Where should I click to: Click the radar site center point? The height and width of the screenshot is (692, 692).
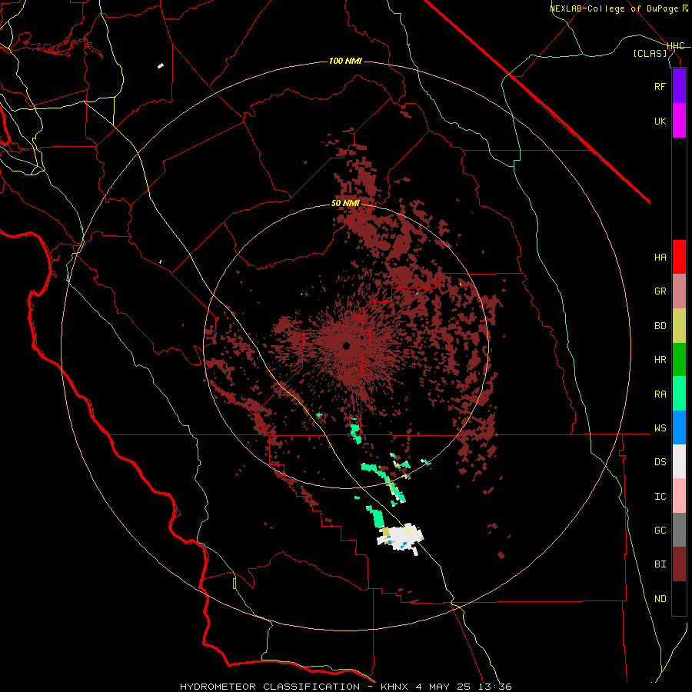[x=347, y=345]
